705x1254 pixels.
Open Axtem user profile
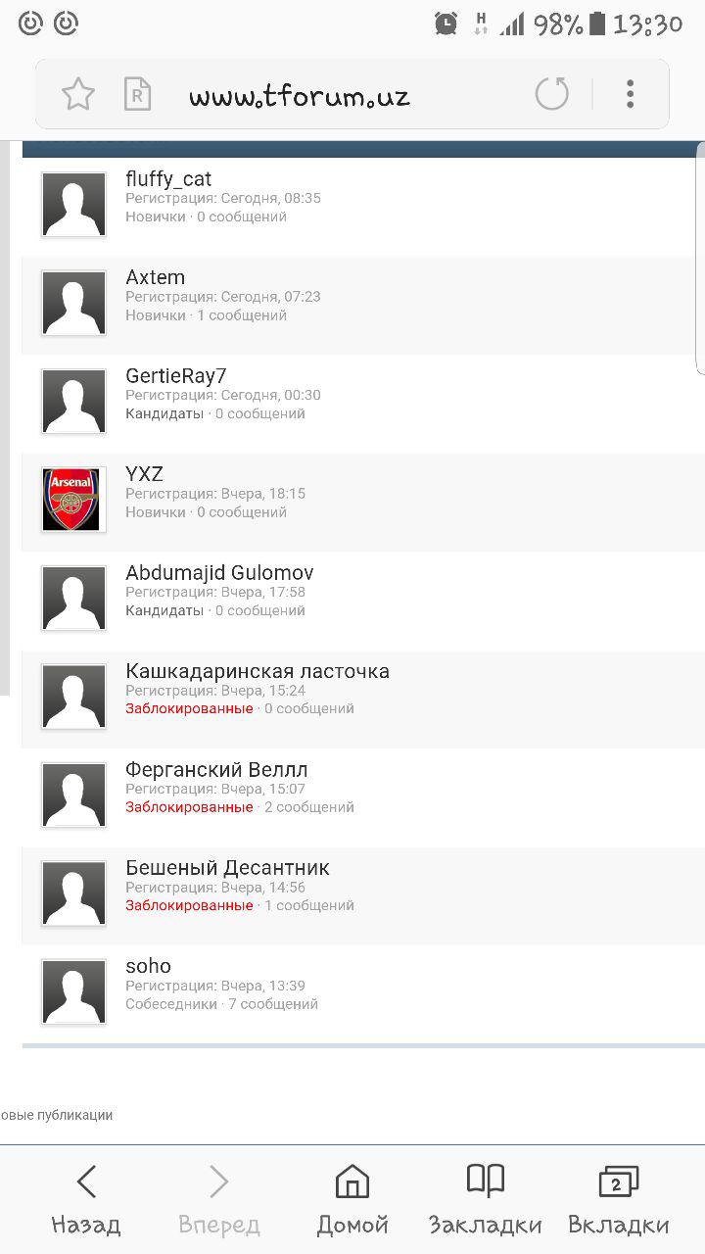pos(155,277)
